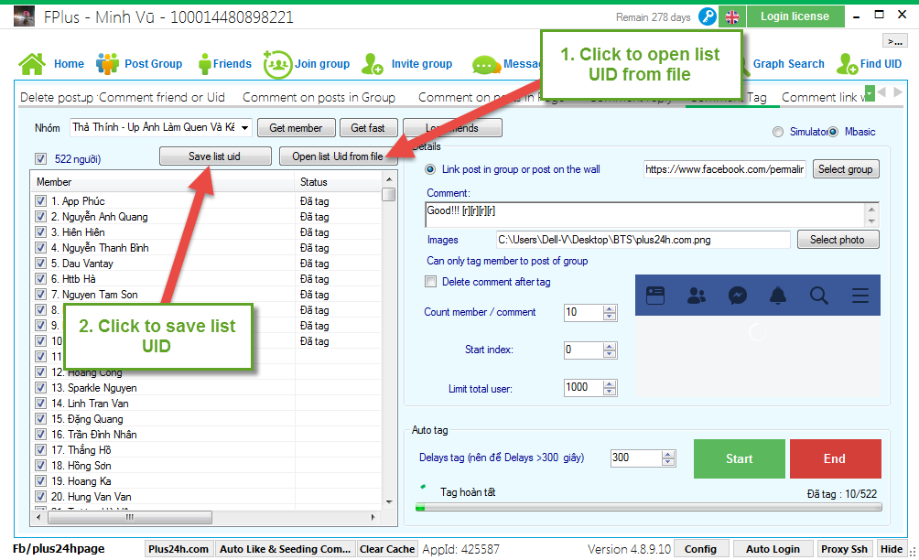Click the Get fast button
This screenshot has height=560, width=919.
coord(368,128)
